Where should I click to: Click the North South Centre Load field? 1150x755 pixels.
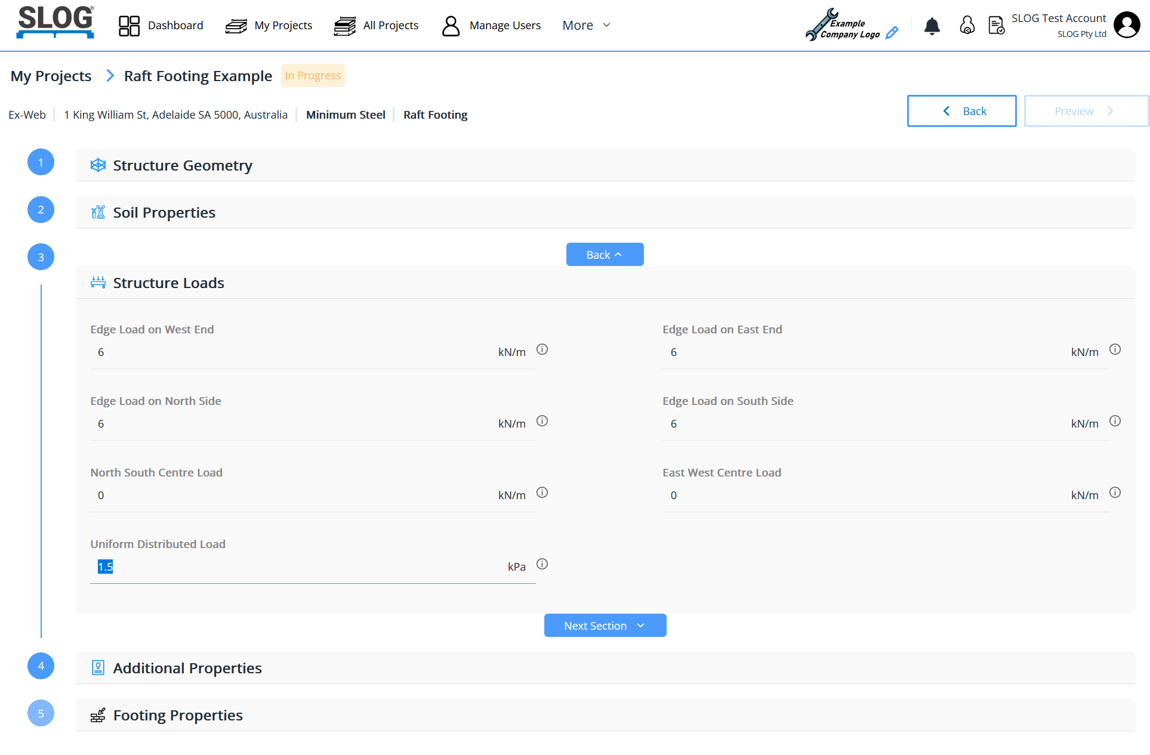pyautogui.click(x=292, y=496)
